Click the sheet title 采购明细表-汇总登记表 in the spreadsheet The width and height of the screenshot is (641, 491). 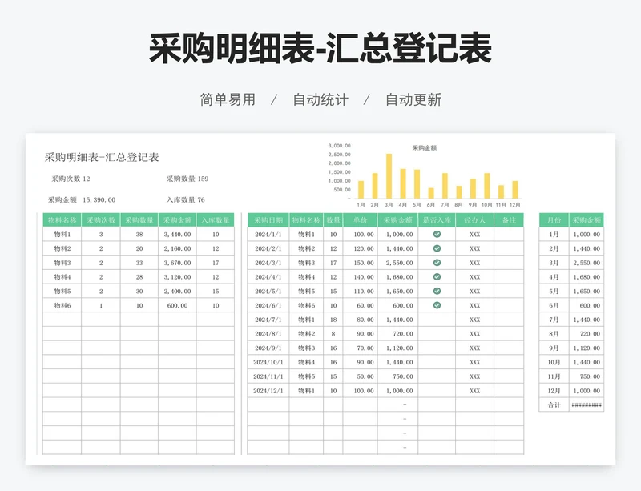pyautogui.click(x=102, y=158)
